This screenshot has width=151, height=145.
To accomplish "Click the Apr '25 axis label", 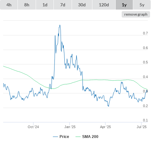I will click(105, 127).
